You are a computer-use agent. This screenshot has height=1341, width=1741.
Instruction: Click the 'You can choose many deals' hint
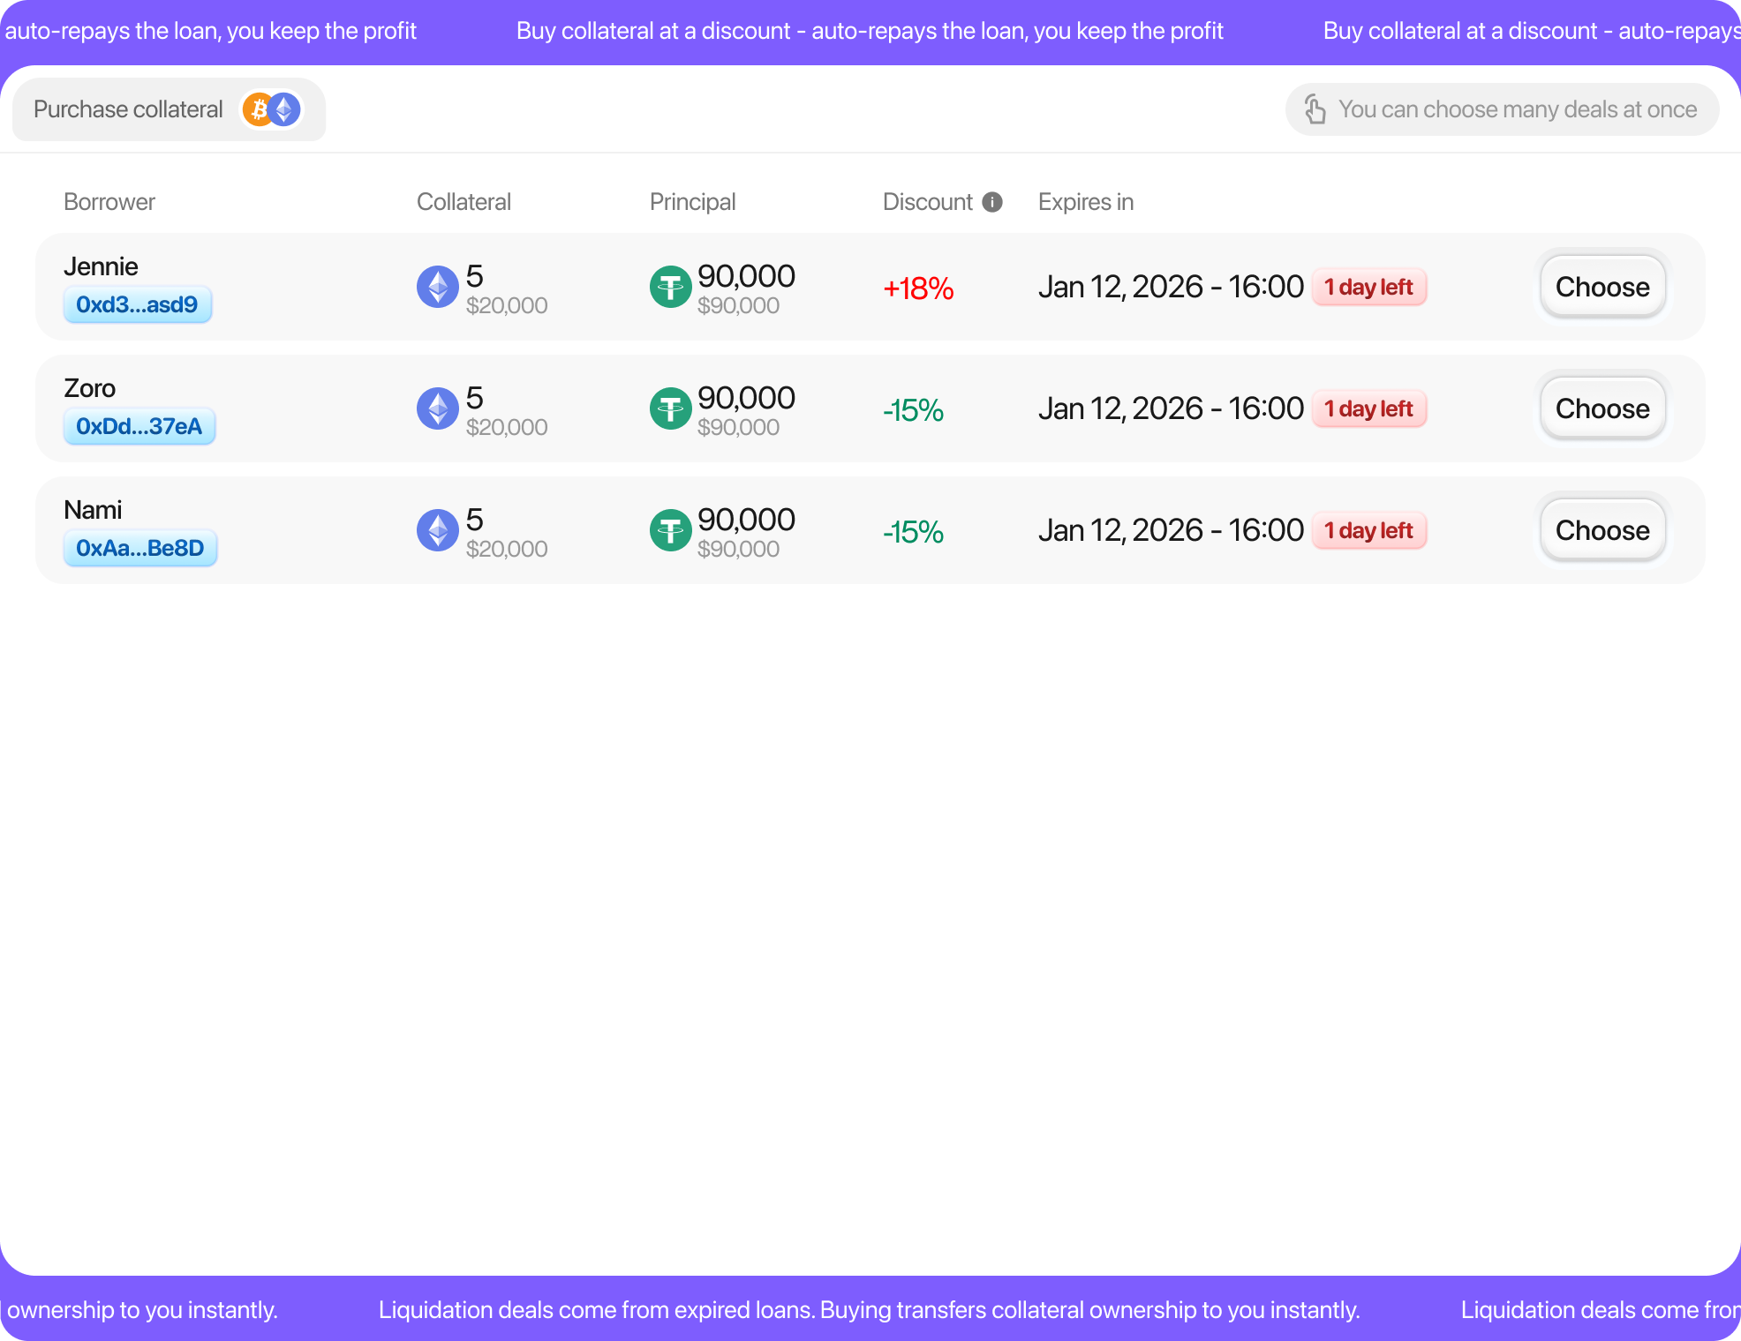tap(1502, 109)
